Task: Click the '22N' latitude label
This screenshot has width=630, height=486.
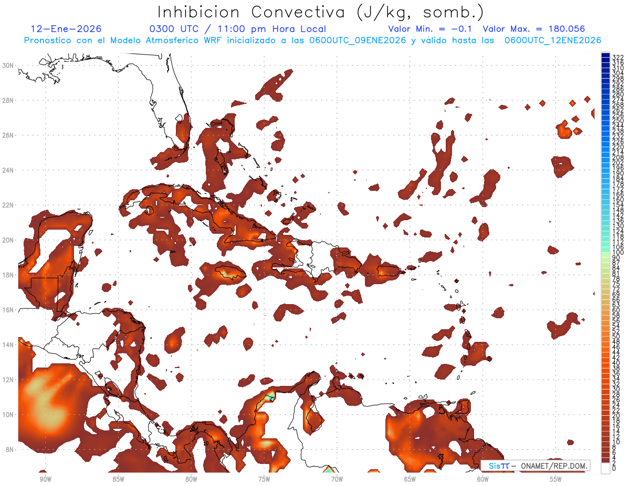Action: (8, 205)
